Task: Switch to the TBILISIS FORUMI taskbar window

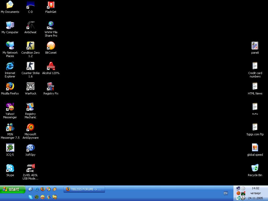Action: coord(84,189)
